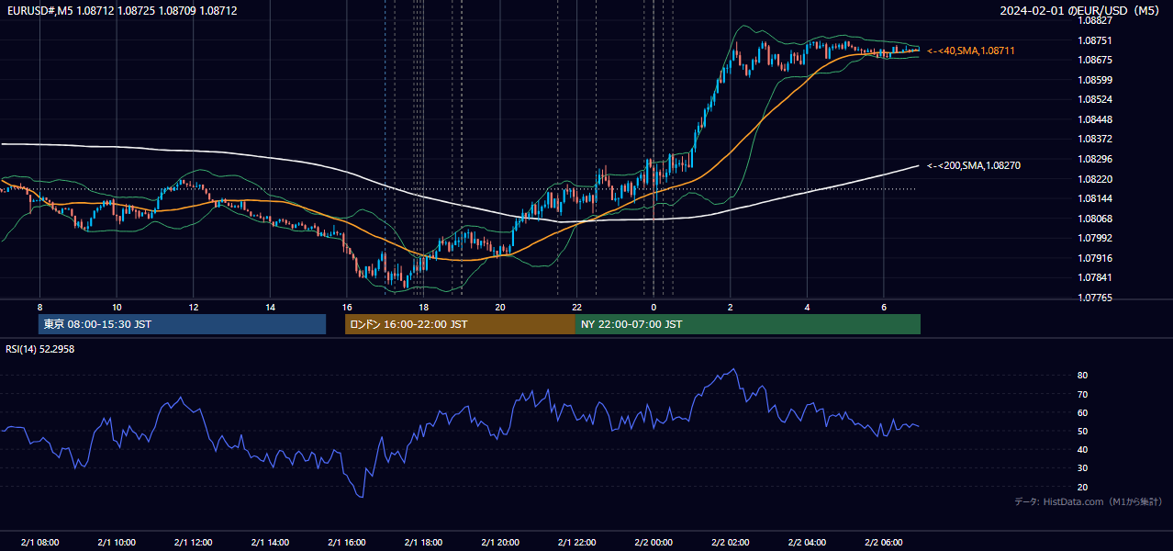Click the 2/2 02:00 bottom time label
Viewport: 1173px width, 551px height.
tap(731, 542)
